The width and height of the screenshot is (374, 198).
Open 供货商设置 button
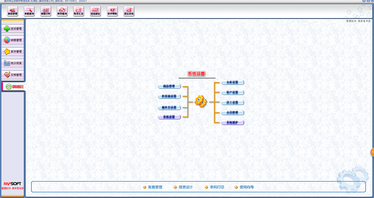point(169,96)
